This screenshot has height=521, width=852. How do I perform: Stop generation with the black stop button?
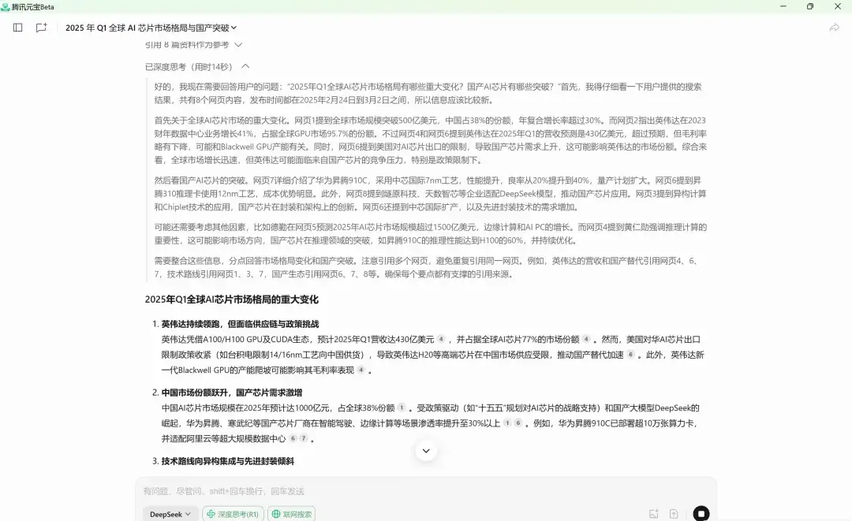pos(701,513)
